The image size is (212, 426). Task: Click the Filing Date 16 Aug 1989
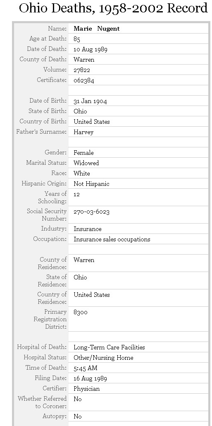[x=90, y=378]
